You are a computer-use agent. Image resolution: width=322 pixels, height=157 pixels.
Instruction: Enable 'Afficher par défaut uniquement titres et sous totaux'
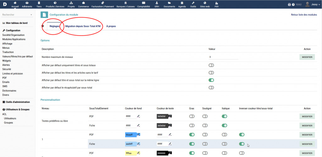click(211, 65)
